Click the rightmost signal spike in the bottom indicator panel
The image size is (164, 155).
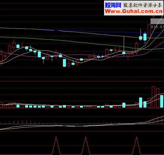(137, 145)
